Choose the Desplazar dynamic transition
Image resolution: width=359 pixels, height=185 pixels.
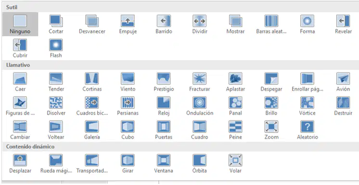click(x=20, y=163)
